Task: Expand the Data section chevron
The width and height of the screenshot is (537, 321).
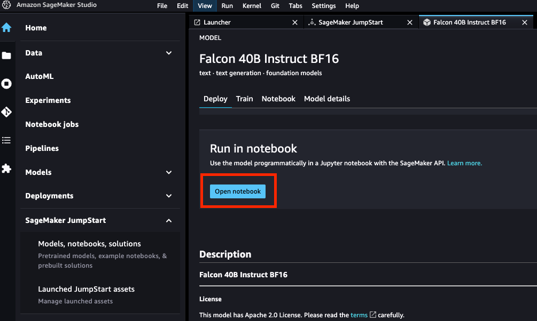Action: click(x=169, y=53)
